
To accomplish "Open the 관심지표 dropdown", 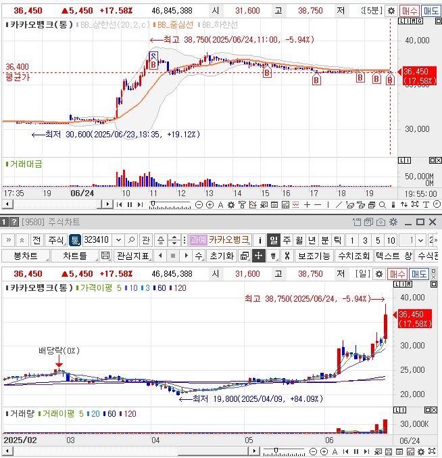I will pos(132,256).
